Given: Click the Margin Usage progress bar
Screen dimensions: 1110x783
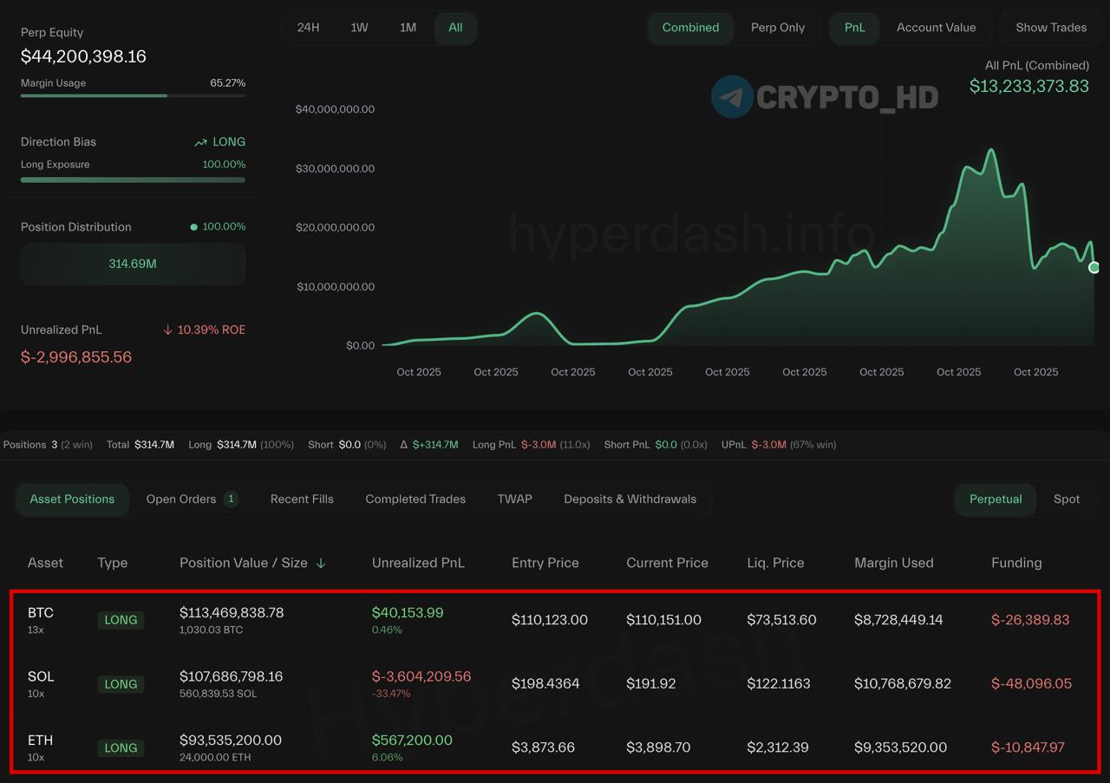Looking at the screenshot, I should [x=133, y=95].
